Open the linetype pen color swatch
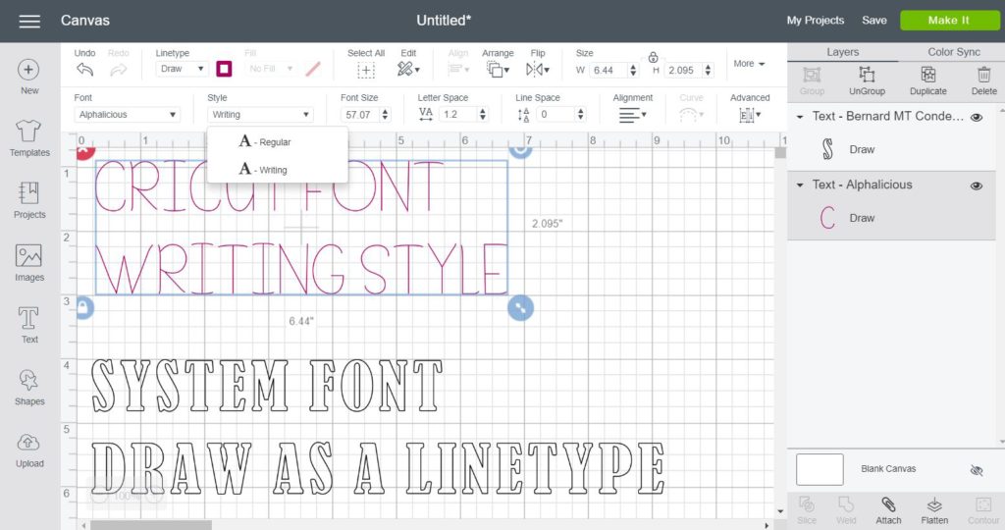 224,69
